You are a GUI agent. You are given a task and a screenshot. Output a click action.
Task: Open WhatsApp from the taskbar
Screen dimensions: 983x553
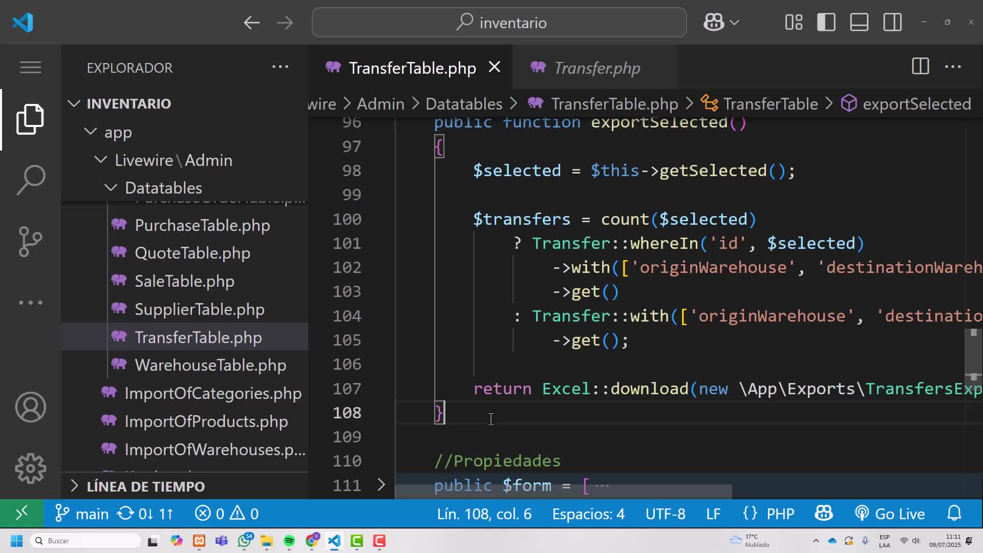pos(245,541)
